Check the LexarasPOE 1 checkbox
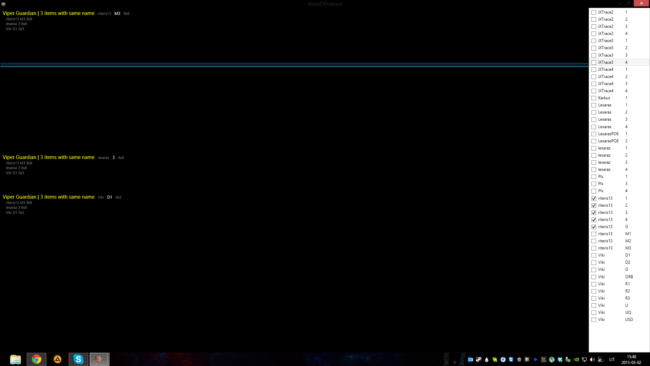The image size is (650, 366). (x=594, y=134)
